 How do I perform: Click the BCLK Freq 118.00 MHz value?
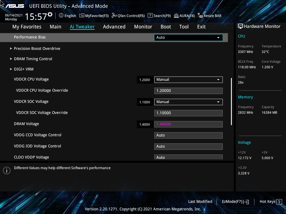coord(247,67)
